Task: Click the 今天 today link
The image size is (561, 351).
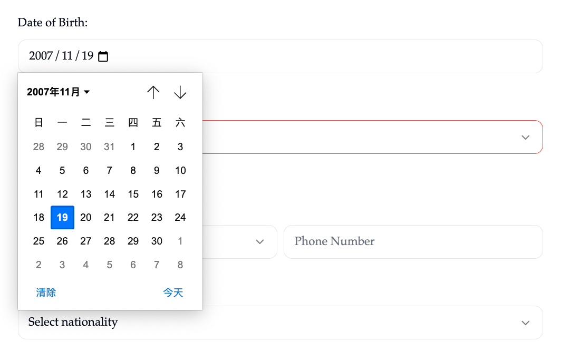Action: [173, 292]
